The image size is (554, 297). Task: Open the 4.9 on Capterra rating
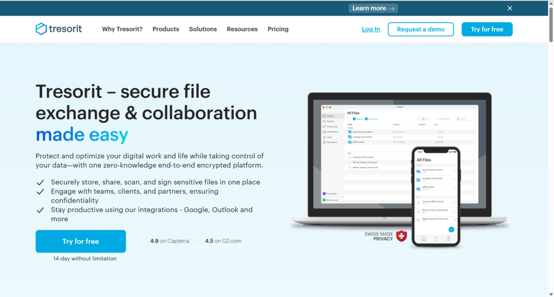169,241
